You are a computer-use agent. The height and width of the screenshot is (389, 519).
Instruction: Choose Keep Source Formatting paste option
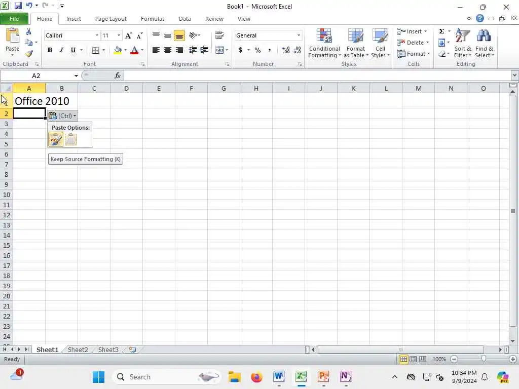tap(56, 139)
